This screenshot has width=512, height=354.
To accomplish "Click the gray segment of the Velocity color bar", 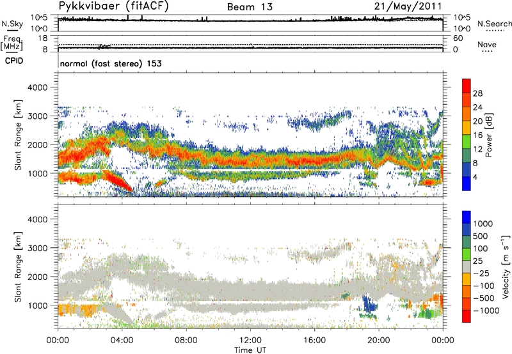I will pos(467,266).
